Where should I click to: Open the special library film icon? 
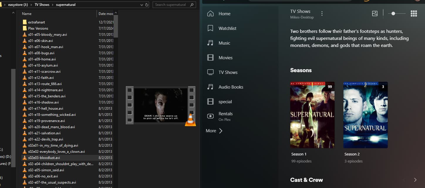click(210, 102)
